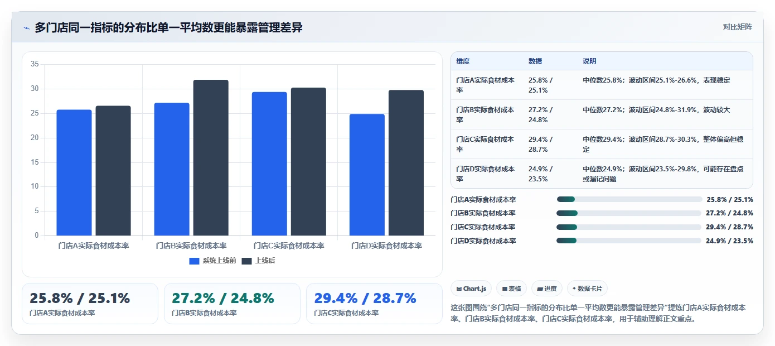This screenshot has height=346, width=775.
Task: Click the 数据卡片 tag chip
Action: click(587, 289)
